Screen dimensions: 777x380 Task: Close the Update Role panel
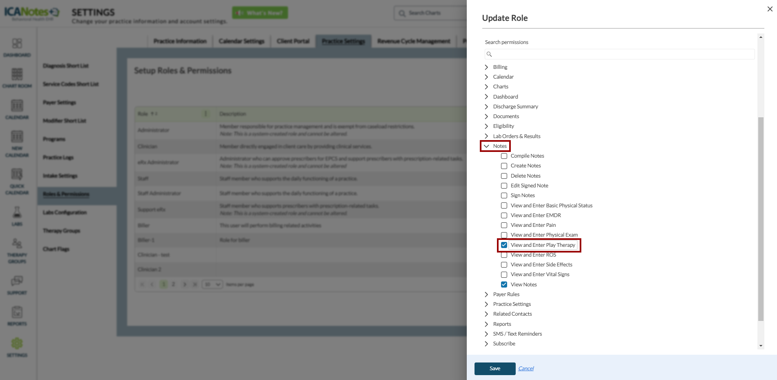click(770, 9)
